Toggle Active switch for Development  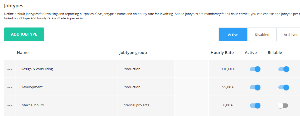click(x=255, y=87)
